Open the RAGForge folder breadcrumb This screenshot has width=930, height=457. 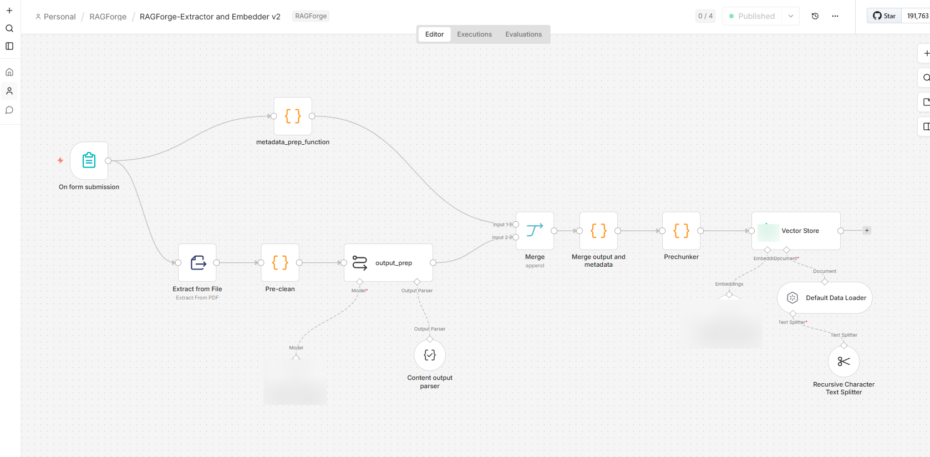point(108,17)
